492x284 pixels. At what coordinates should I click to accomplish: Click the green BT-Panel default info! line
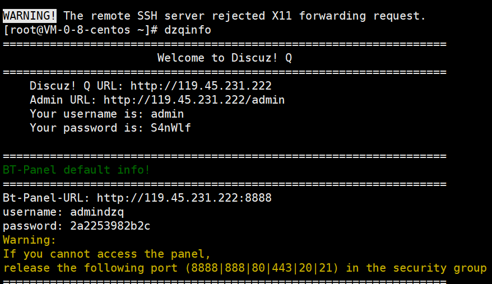pos(76,170)
